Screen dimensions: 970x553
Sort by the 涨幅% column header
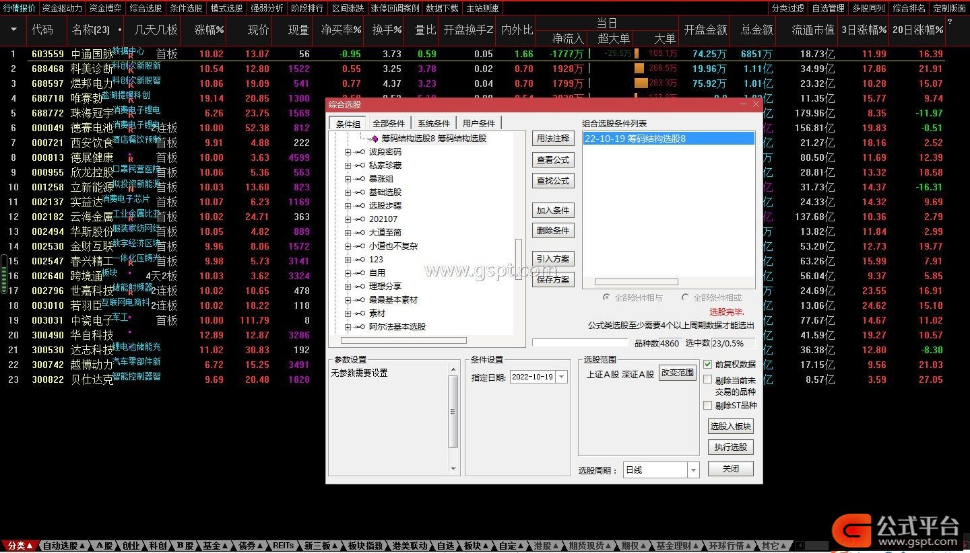(209, 30)
